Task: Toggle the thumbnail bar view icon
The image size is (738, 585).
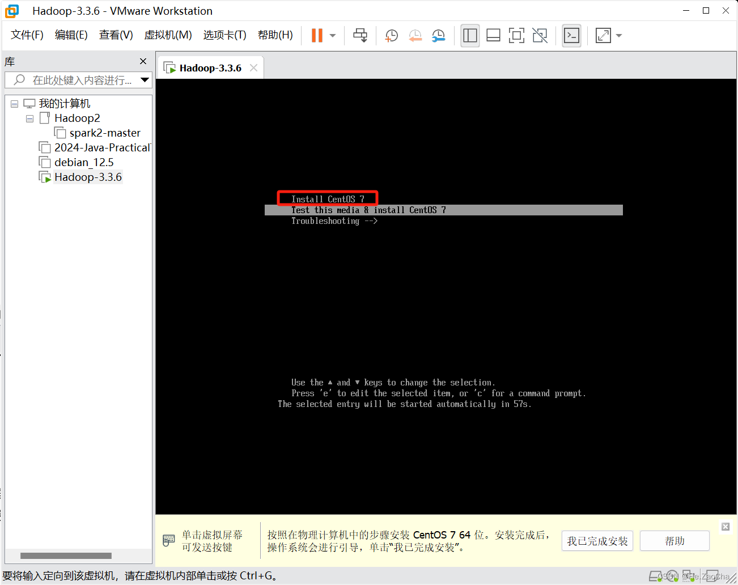Action: pyautogui.click(x=493, y=36)
